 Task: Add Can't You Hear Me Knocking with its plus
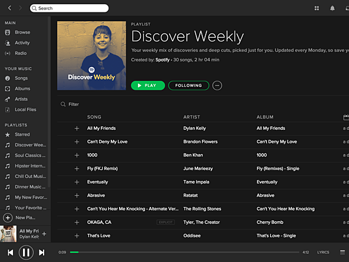coord(77,209)
